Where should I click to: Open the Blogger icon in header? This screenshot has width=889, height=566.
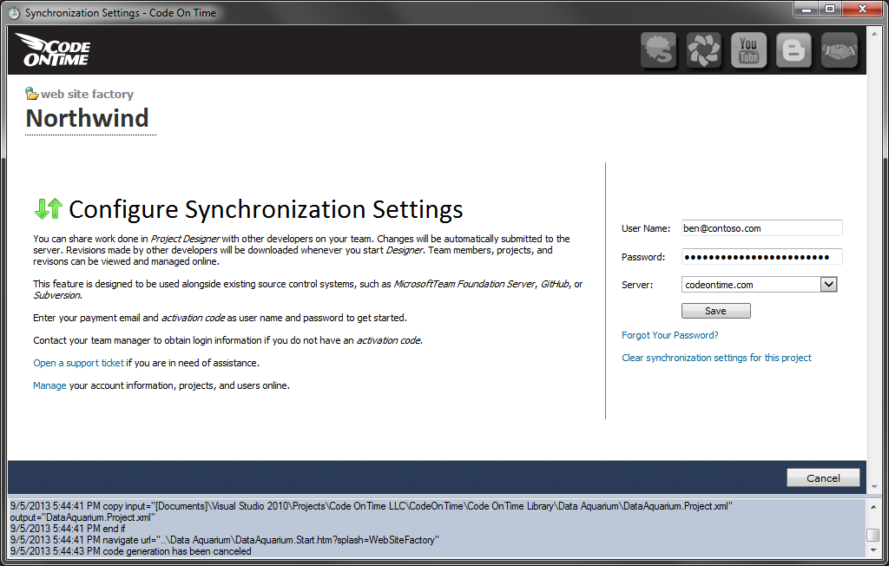tap(794, 50)
